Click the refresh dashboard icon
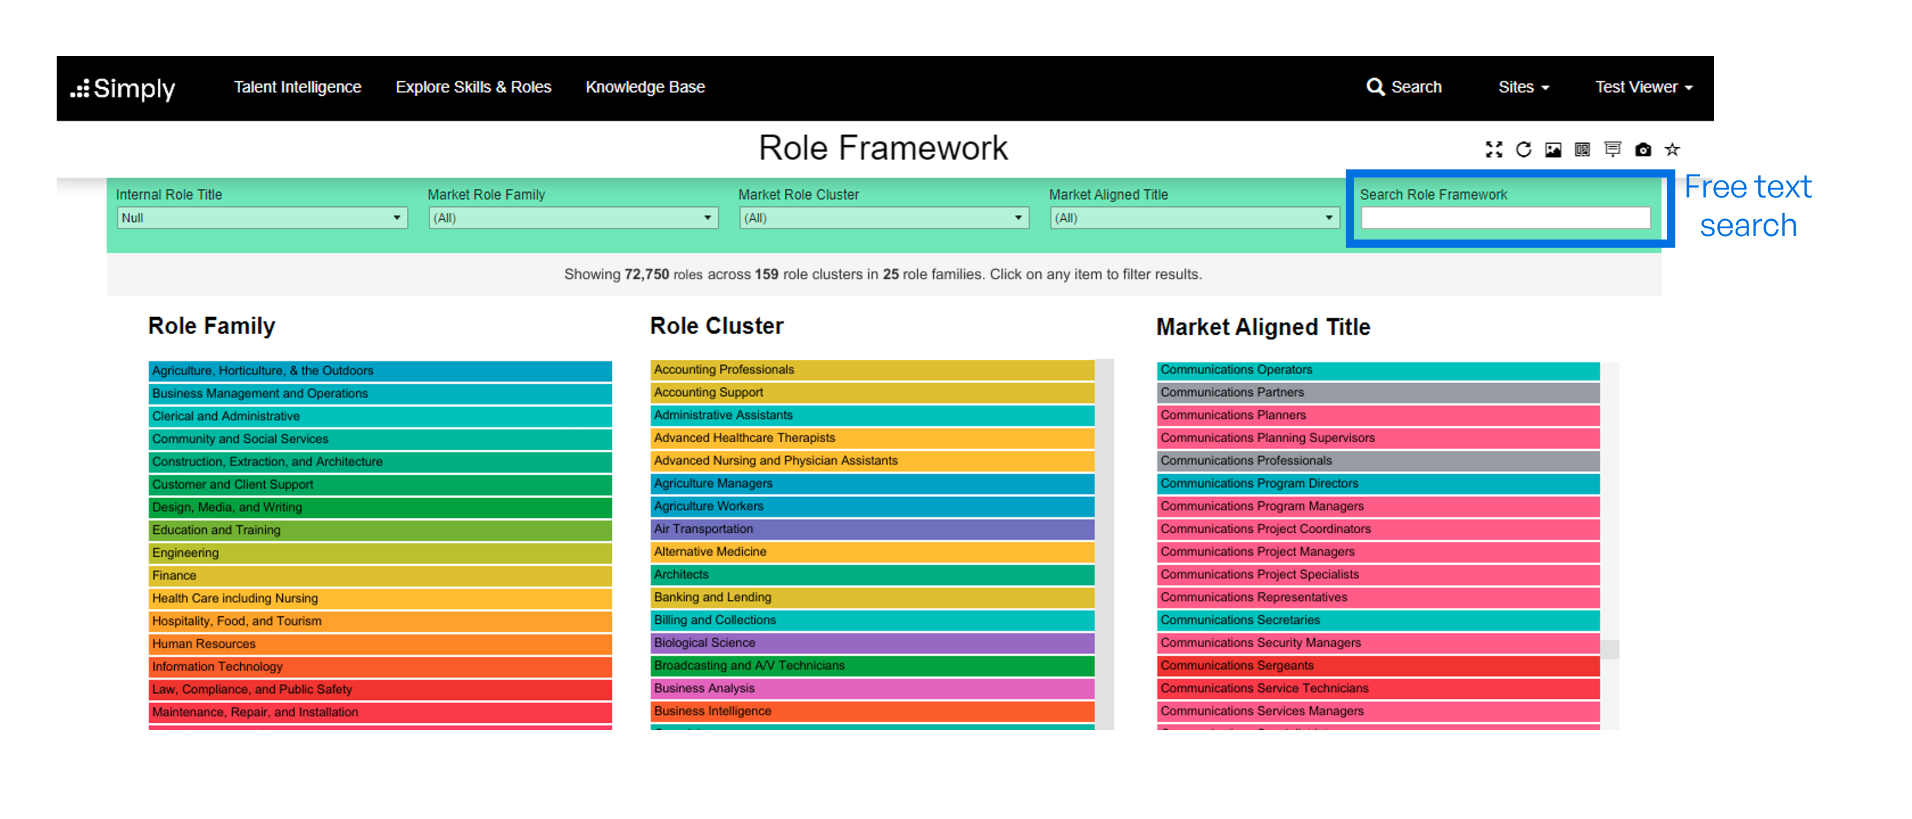Image resolution: width=1912 pixels, height=819 pixels. click(1523, 150)
